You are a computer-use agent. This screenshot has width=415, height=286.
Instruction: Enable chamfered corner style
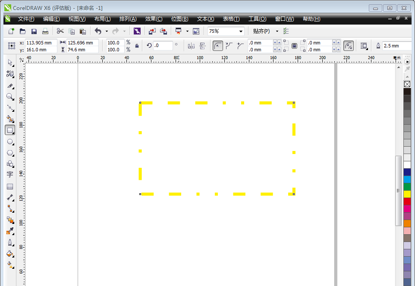[240, 46]
